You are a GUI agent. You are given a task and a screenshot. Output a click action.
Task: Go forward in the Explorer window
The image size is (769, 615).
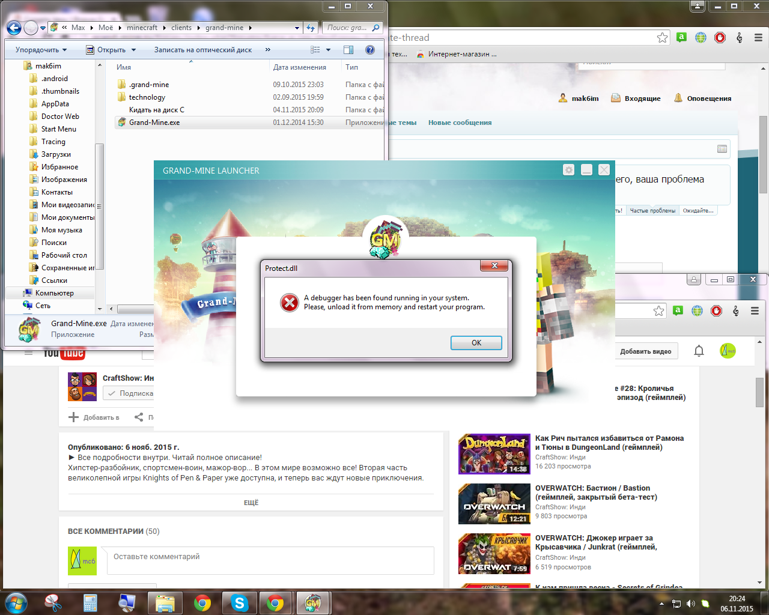click(31, 28)
